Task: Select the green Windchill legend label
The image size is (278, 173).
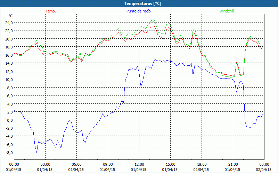Action: click(227, 11)
